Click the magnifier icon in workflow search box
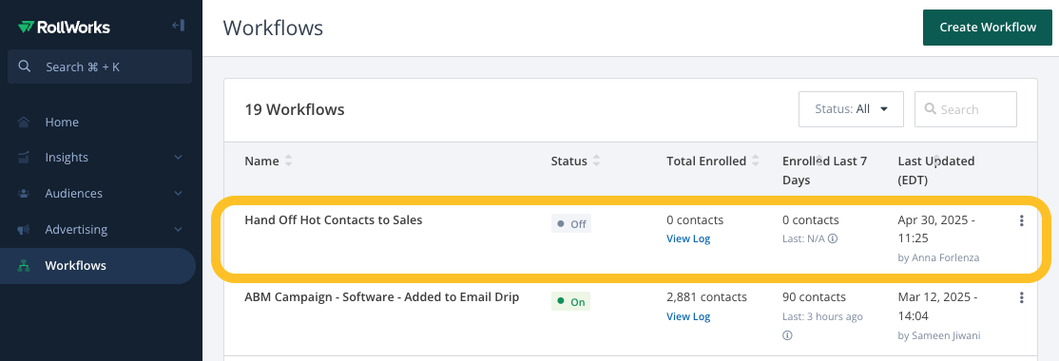The image size is (1059, 361). [x=930, y=109]
